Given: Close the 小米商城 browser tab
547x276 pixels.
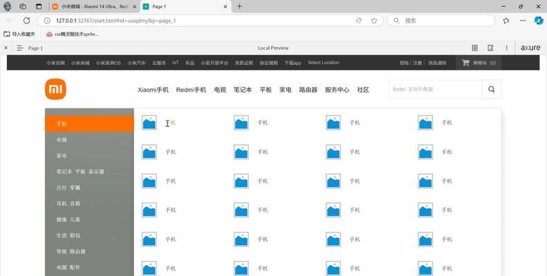Looking at the screenshot, I should tap(134, 7).
